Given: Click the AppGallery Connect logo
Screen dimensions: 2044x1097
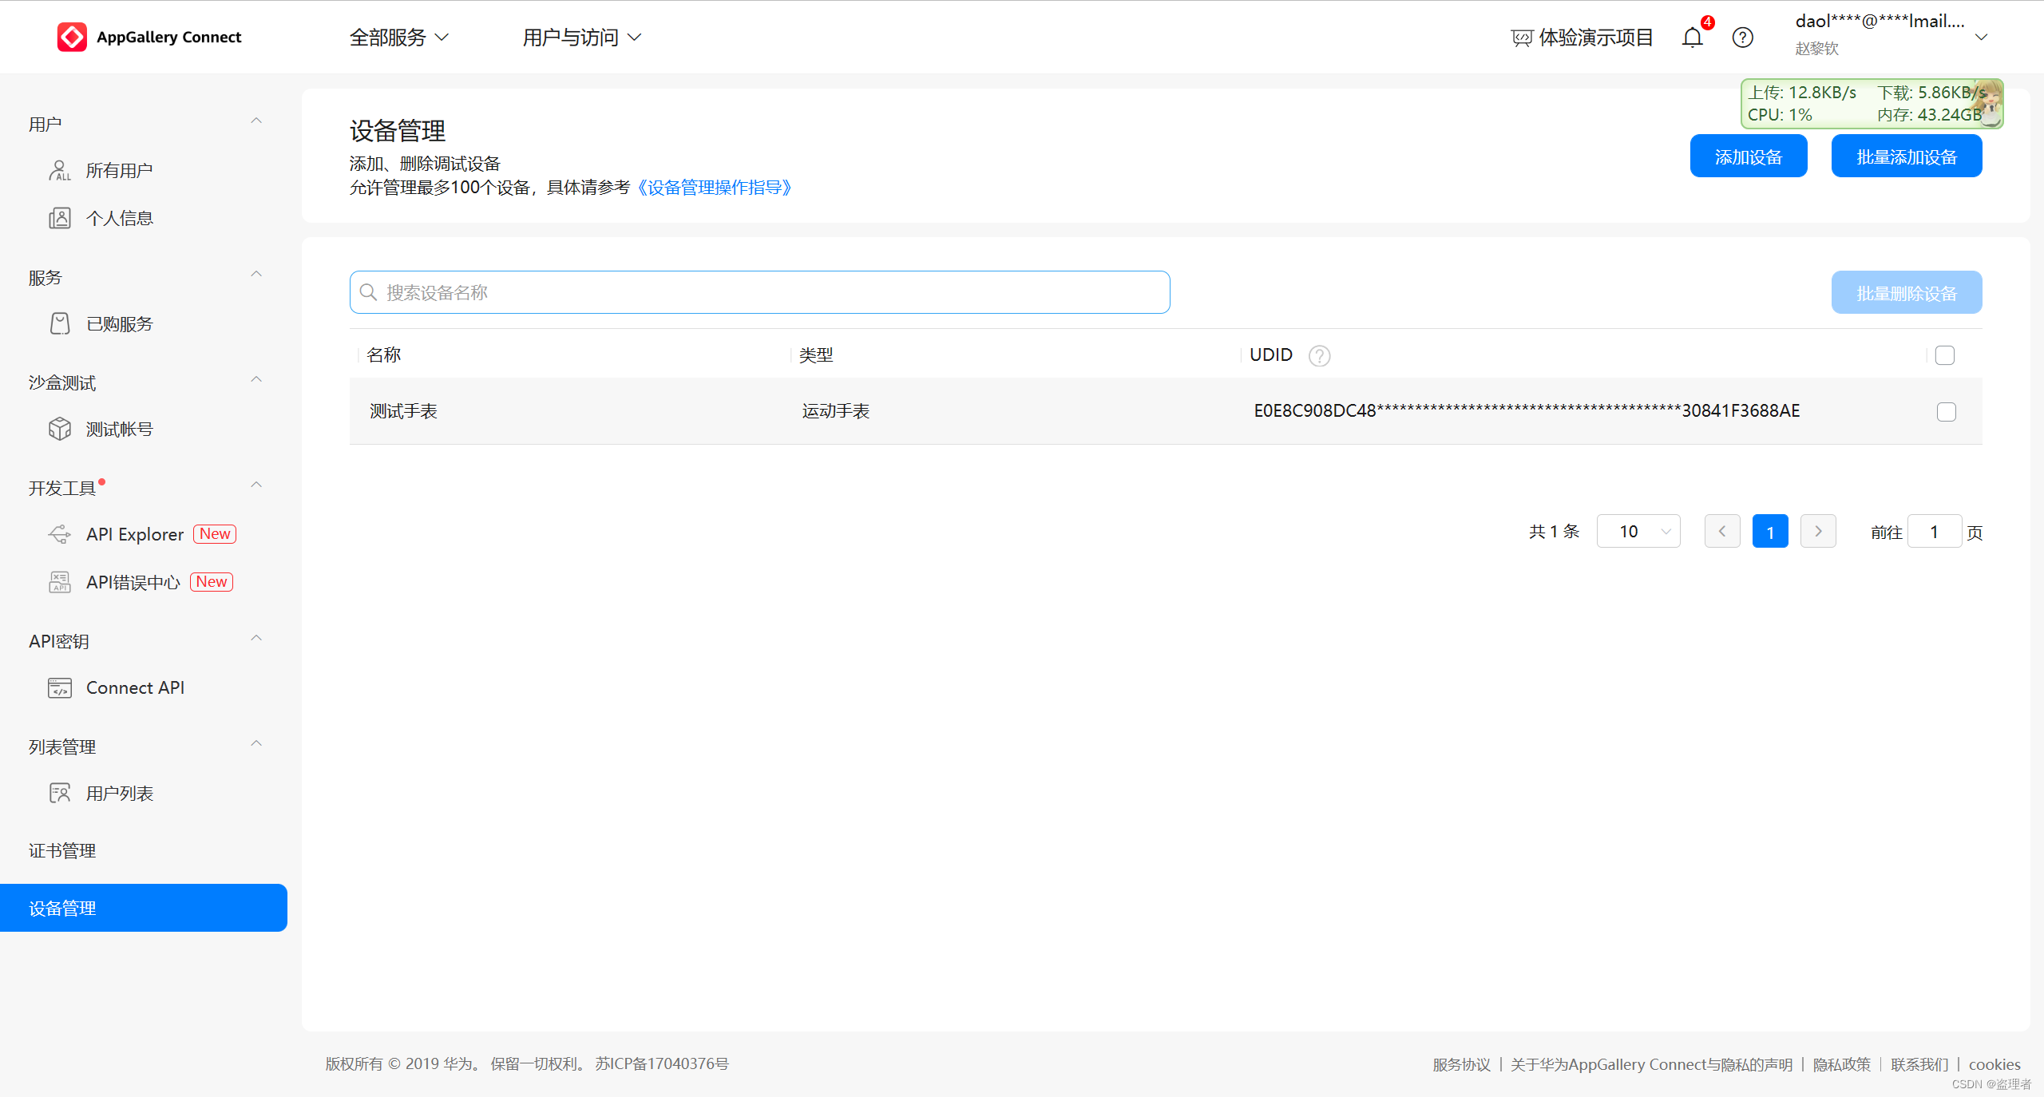Looking at the screenshot, I should pyautogui.click(x=72, y=37).
